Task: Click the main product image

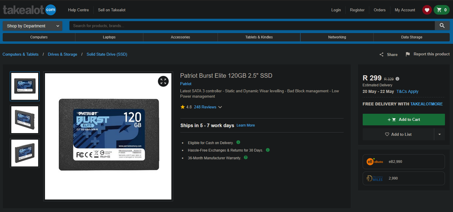Action: coord(108,136)
